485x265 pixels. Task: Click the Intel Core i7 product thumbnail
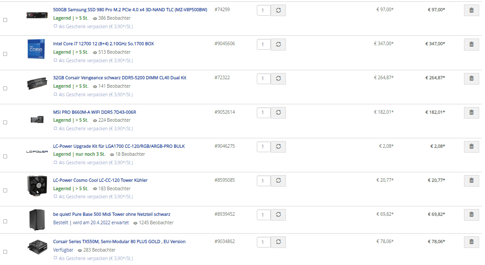click(x=36, y=49)
